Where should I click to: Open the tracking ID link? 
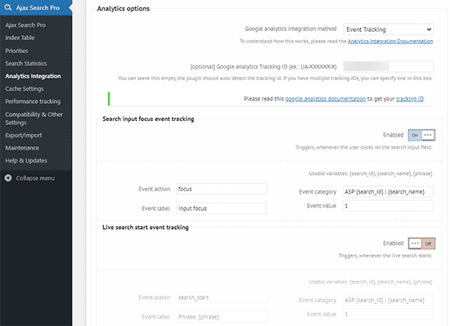click(x=410, y=99)
